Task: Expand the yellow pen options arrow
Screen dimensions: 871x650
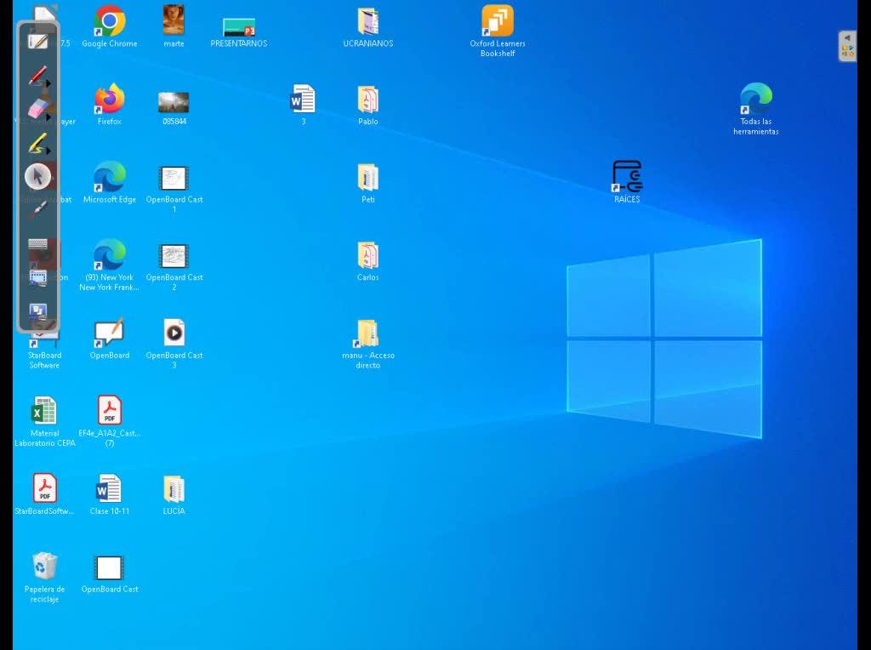Action: (48, 151)
